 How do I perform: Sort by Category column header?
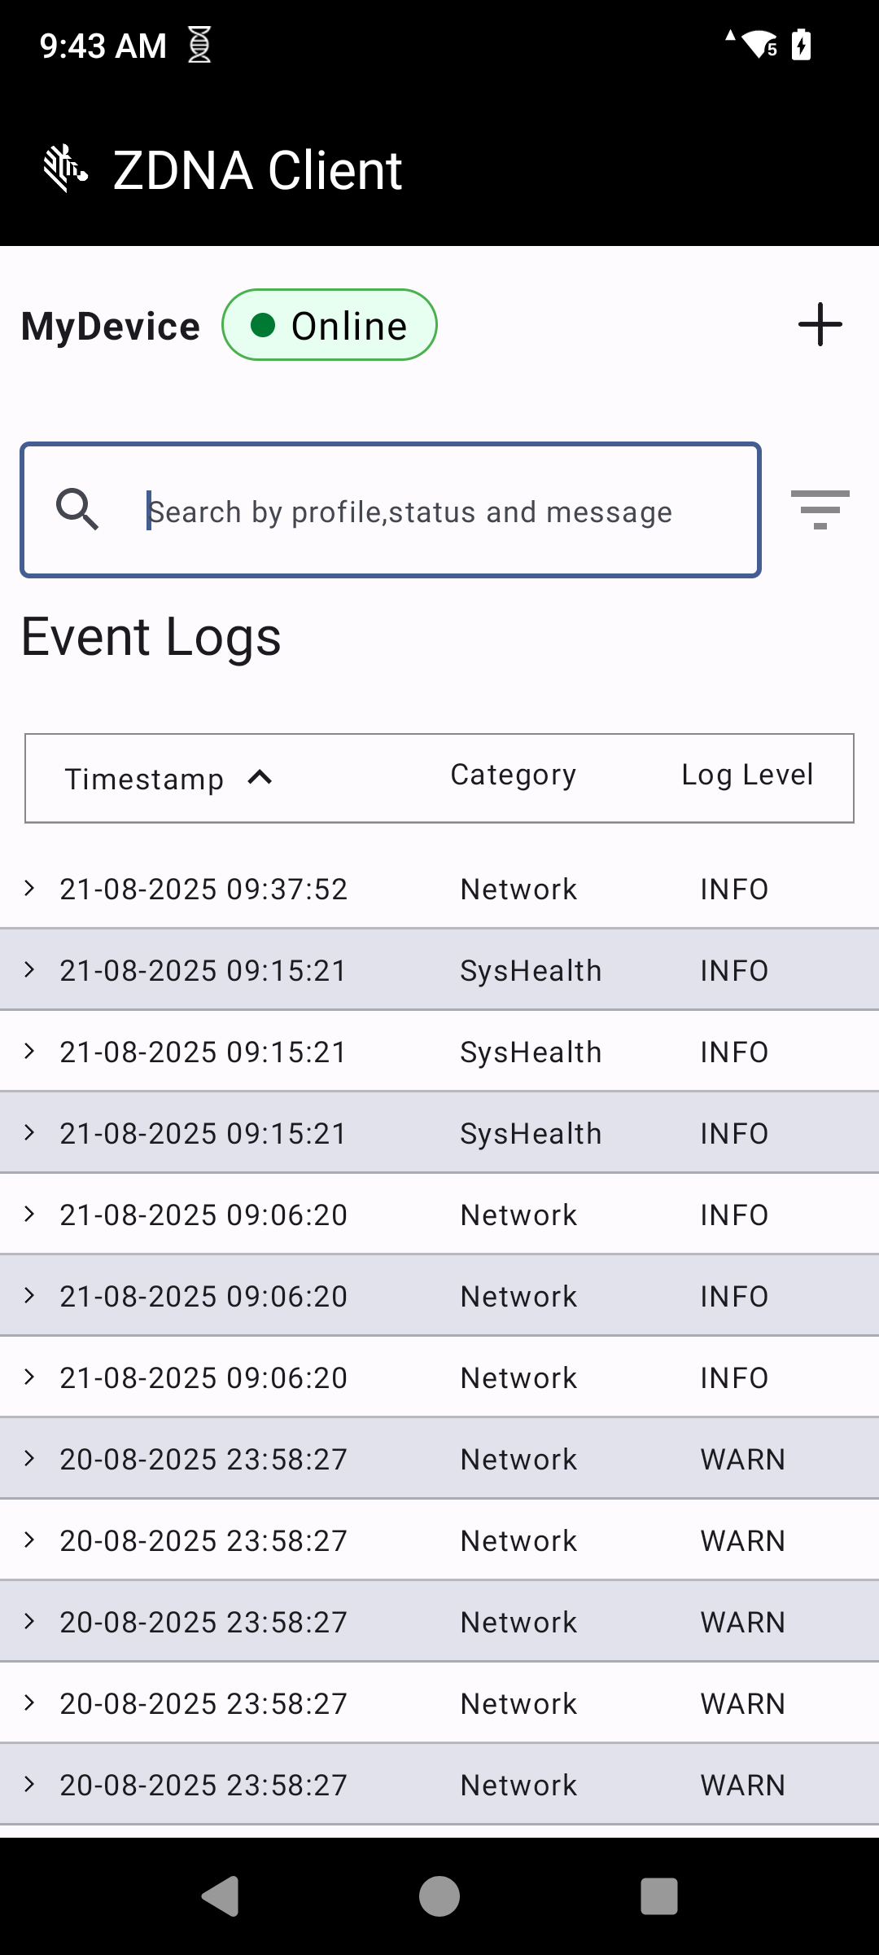513,775
